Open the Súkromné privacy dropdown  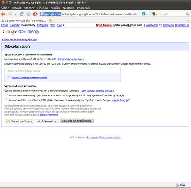47,121
